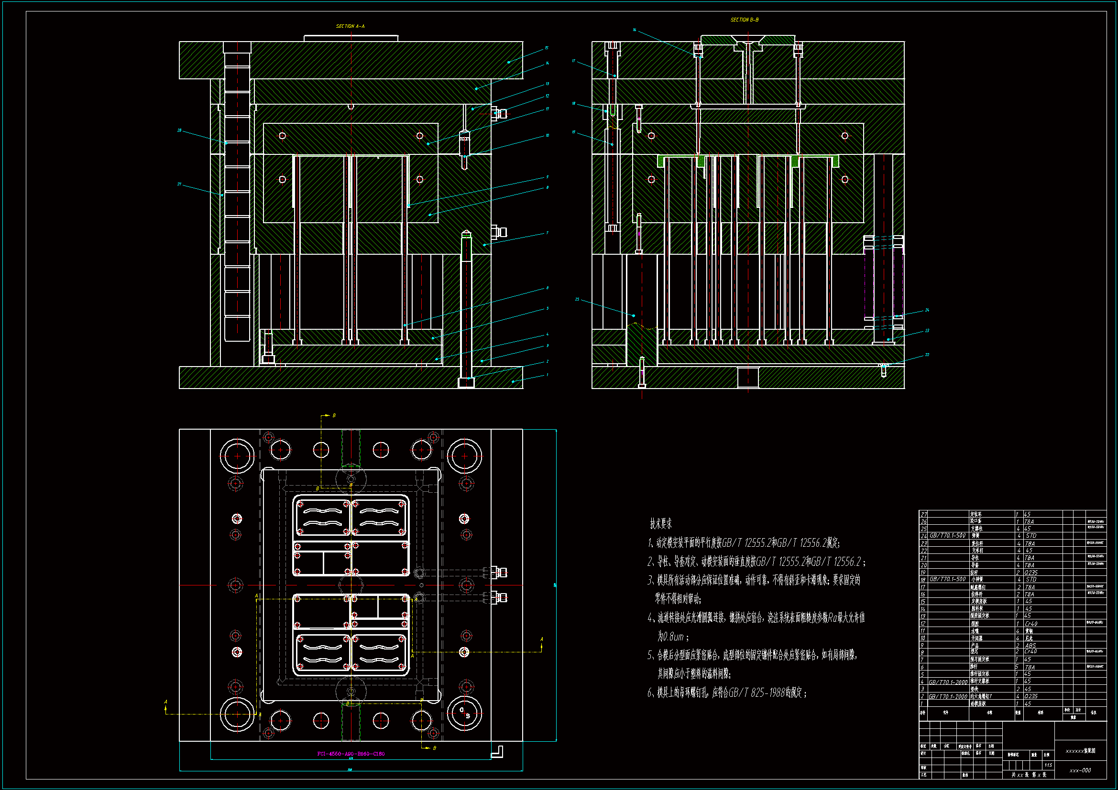Click the xxxxxx装配图 title cell
Image resolution: width=1118 pixels, height=790 pixels.
coord(1080,751)
